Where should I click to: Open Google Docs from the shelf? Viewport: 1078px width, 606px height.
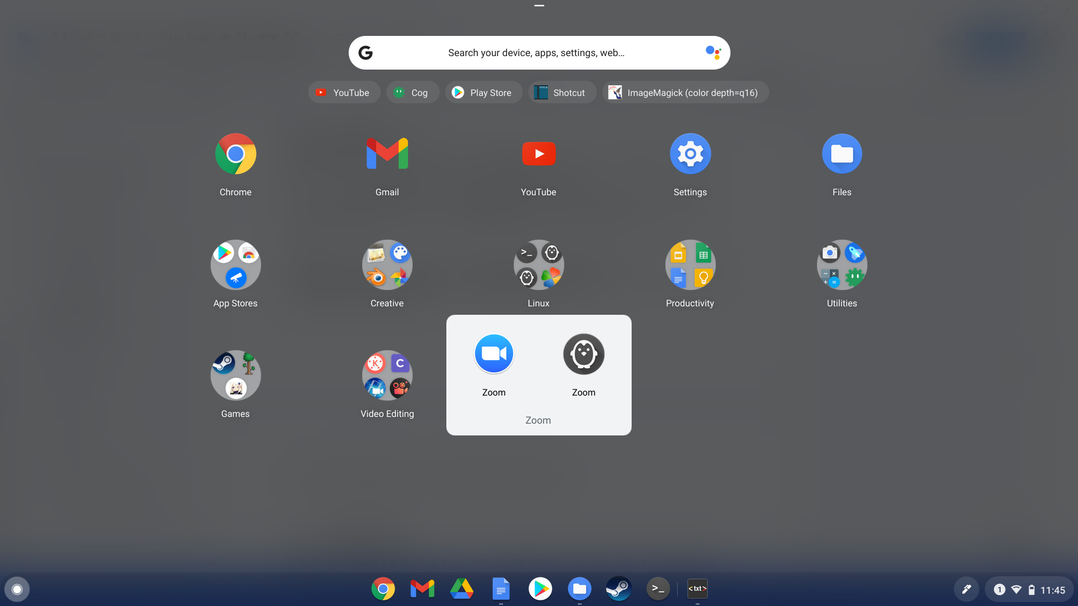tap(501, 589)
